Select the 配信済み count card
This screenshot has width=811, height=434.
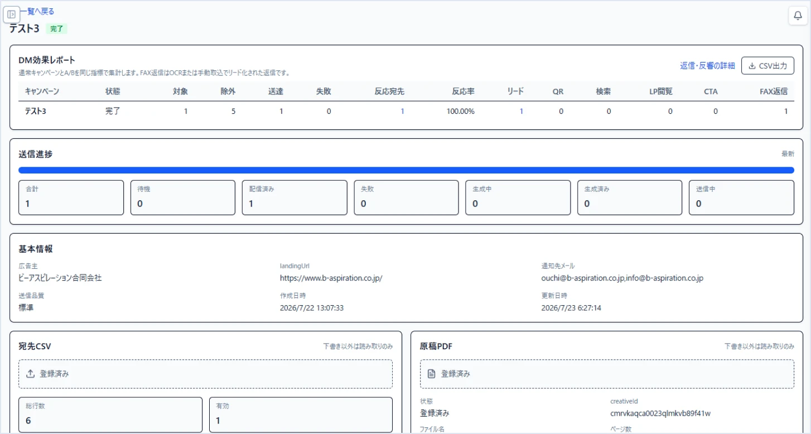[295, 197]
